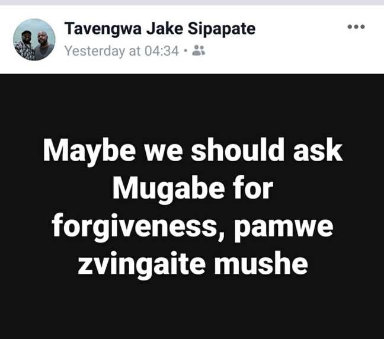Tap the 'zvingaite mushe' text line

193,265
